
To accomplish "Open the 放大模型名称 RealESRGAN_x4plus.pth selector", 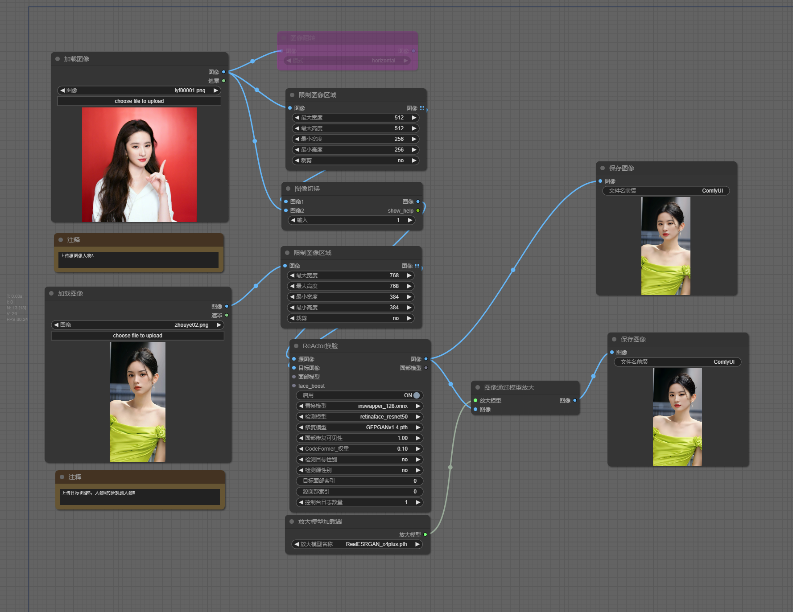I will click(x=357, y=544).
